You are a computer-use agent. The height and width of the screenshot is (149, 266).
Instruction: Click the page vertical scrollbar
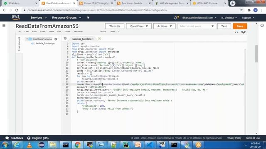click(x=256, y=54)
